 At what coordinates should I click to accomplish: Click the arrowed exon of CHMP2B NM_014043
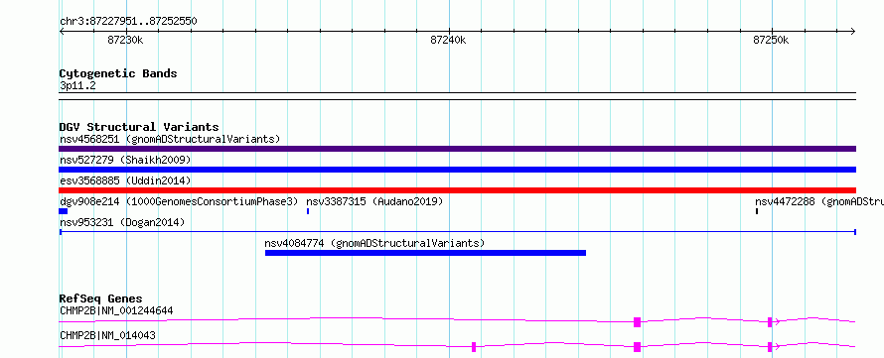pyautogui.click(x=770, y=347)
